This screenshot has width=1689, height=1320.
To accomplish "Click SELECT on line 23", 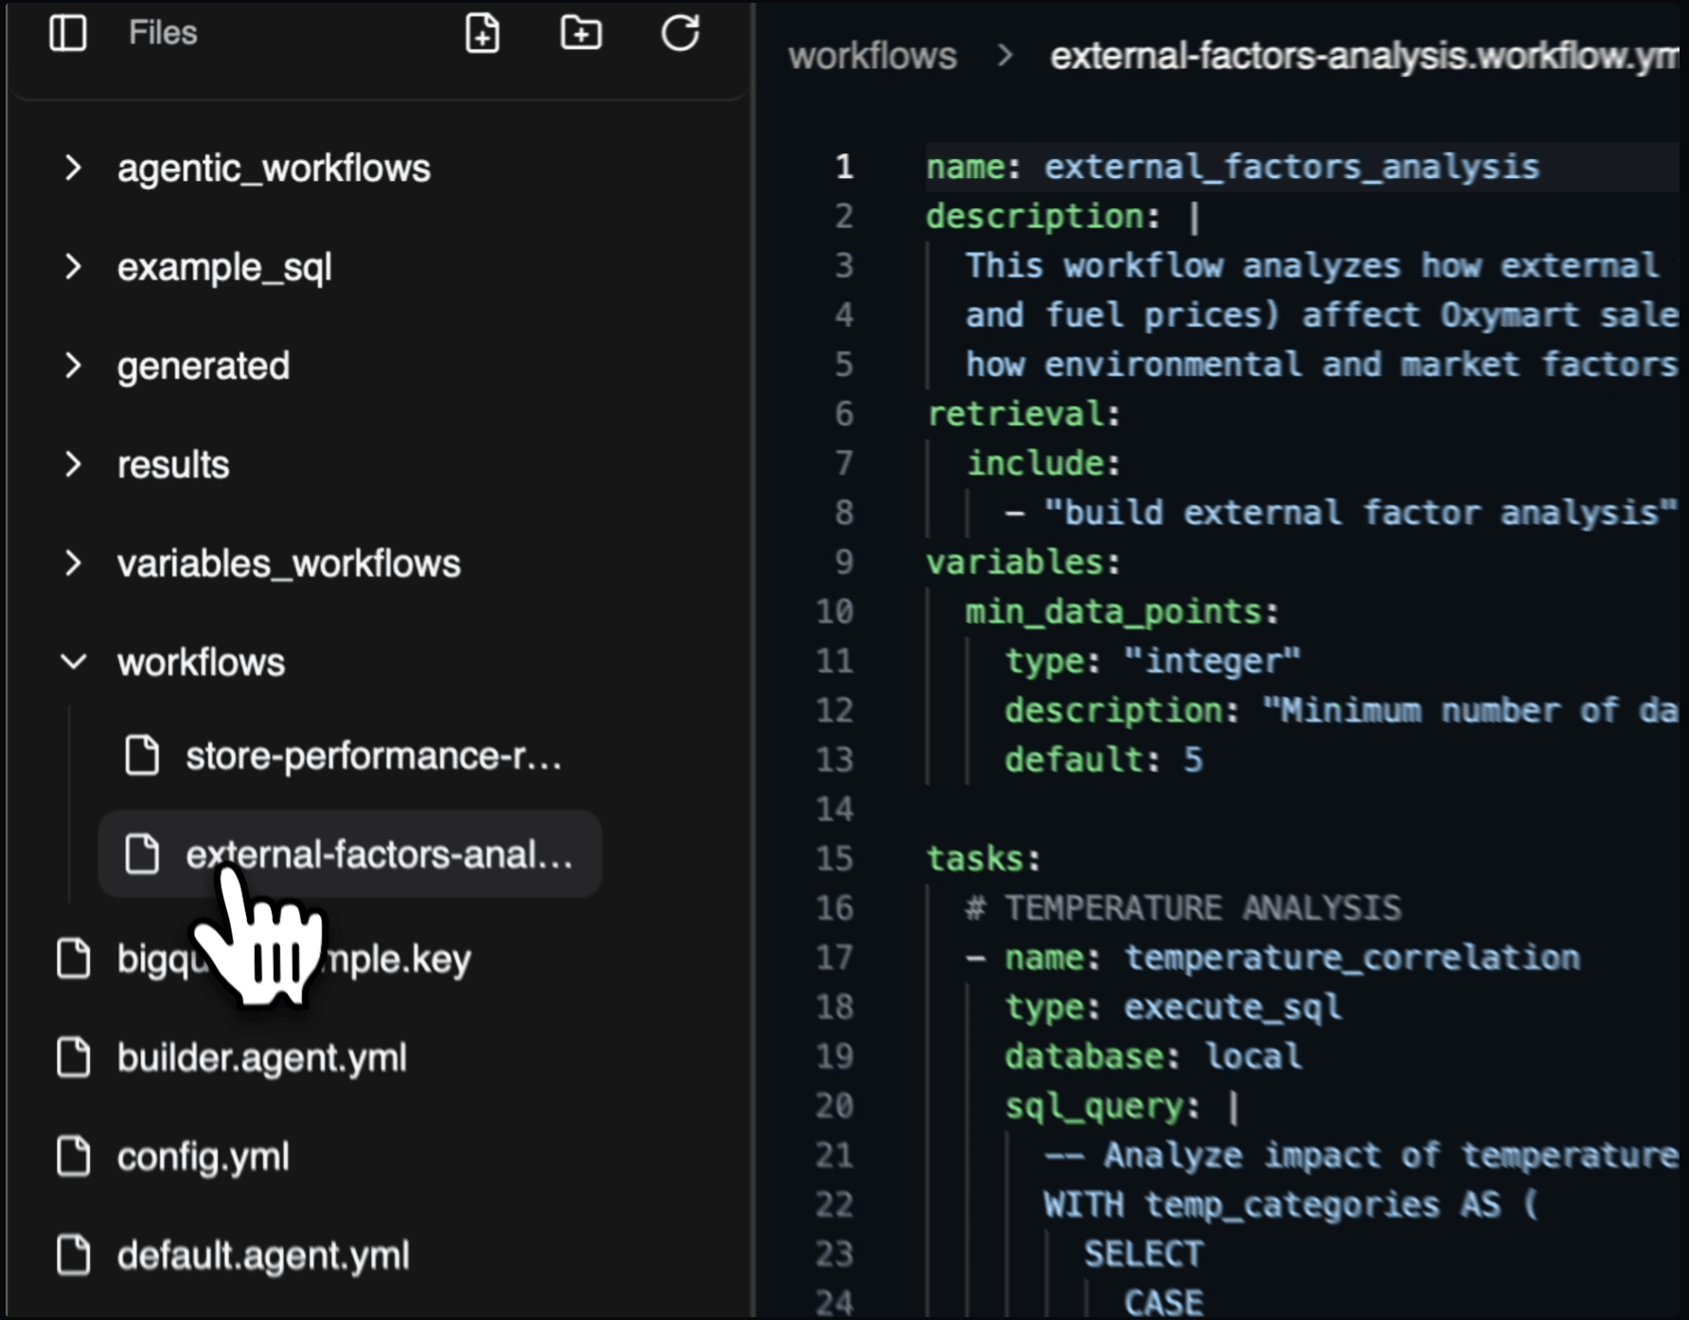I will click(x=1144, y=1254).
